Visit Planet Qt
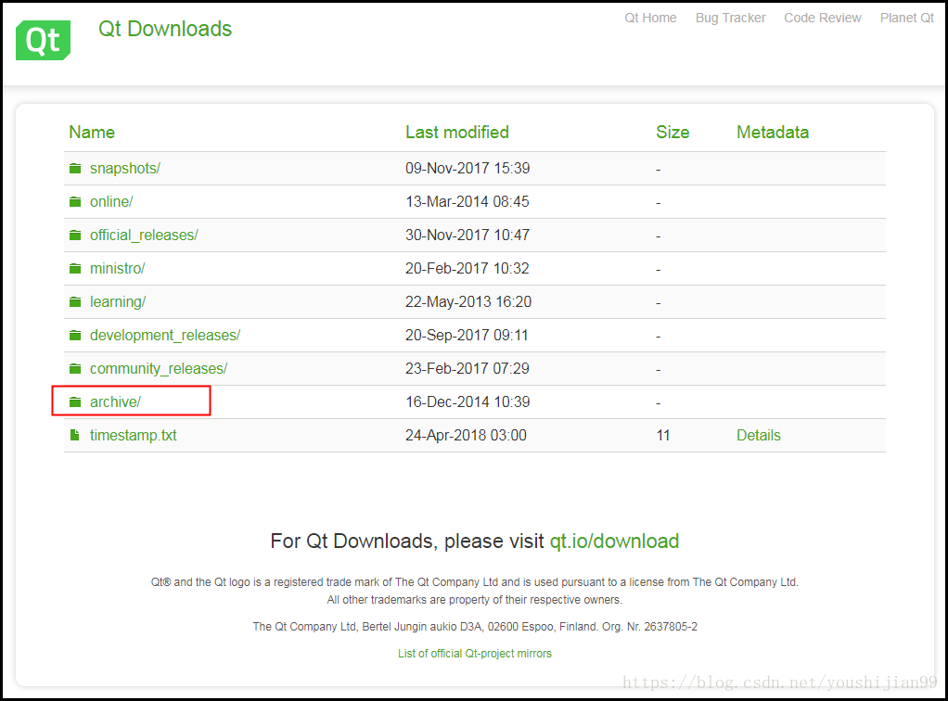 point(907,19)
